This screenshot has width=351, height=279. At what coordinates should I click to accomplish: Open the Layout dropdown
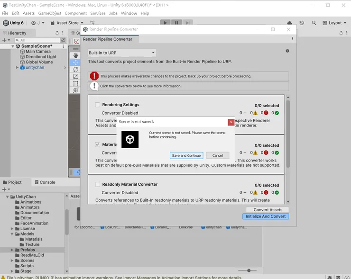coord(334,23)
